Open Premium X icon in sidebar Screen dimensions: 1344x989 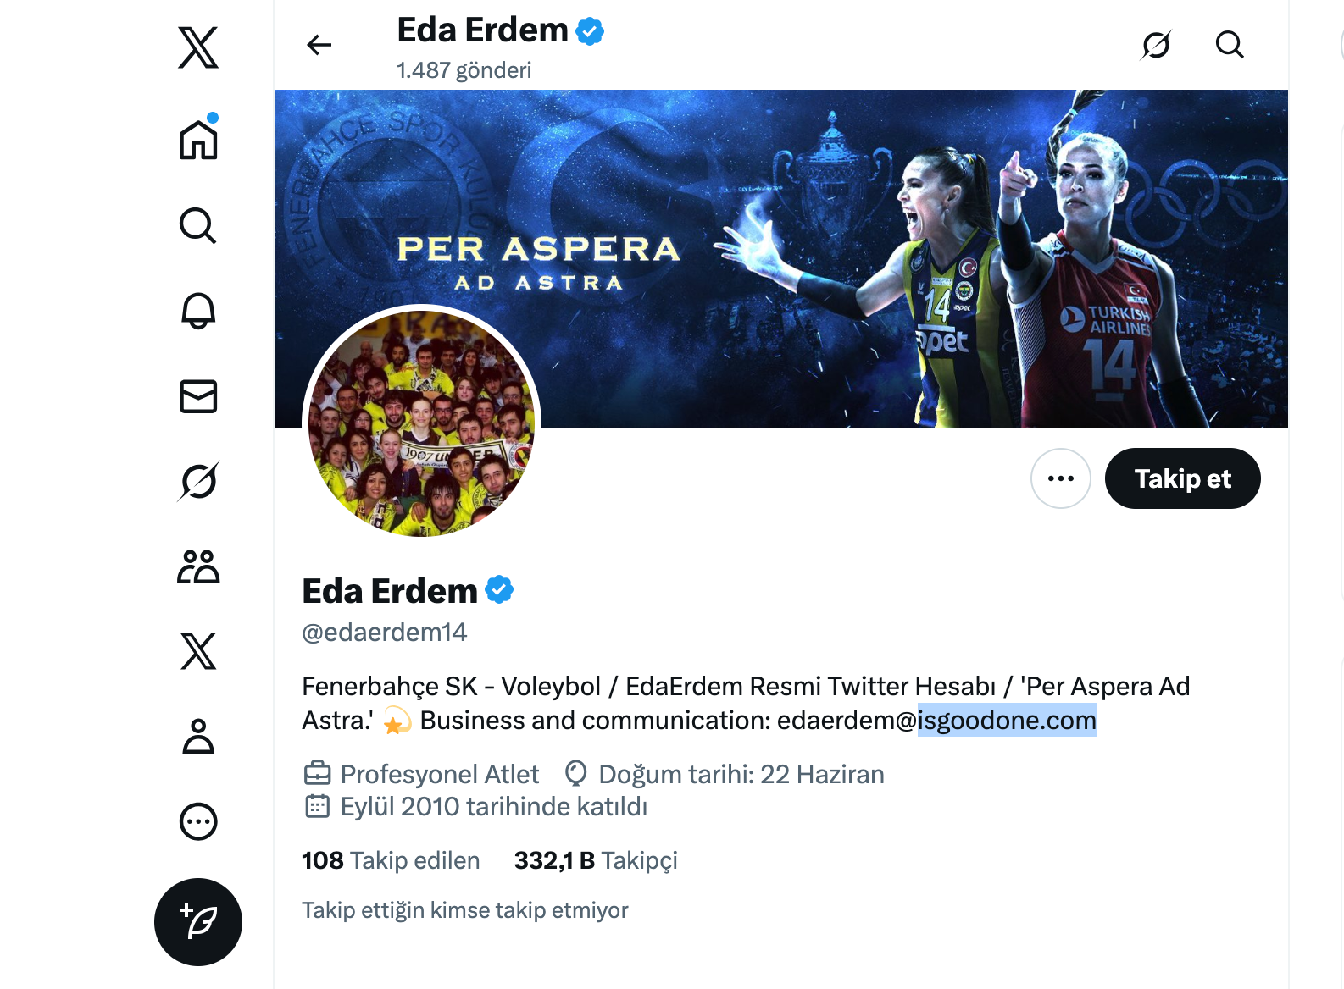click(x=198, y=651)
